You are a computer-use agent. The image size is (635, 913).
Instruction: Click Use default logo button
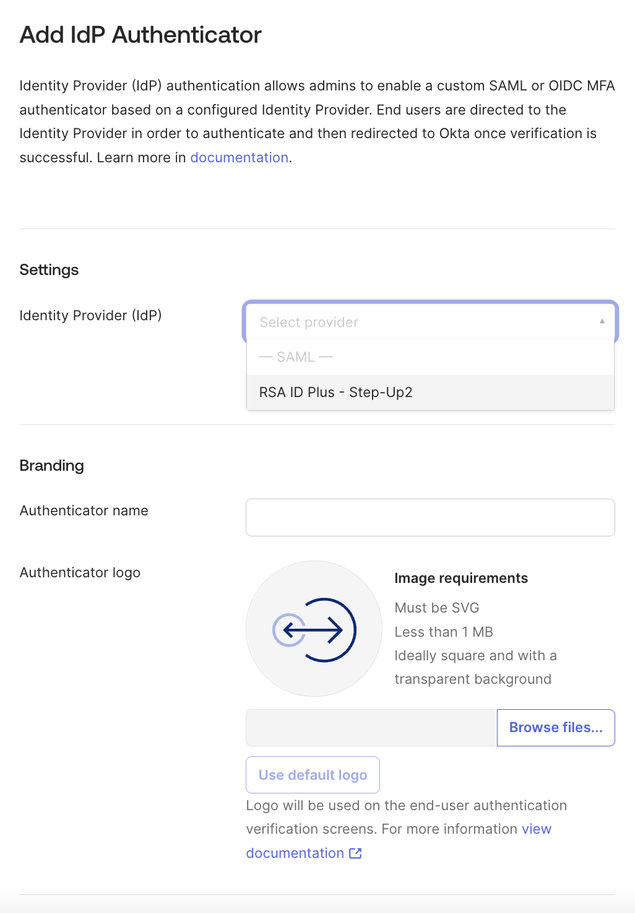point(313,775)
